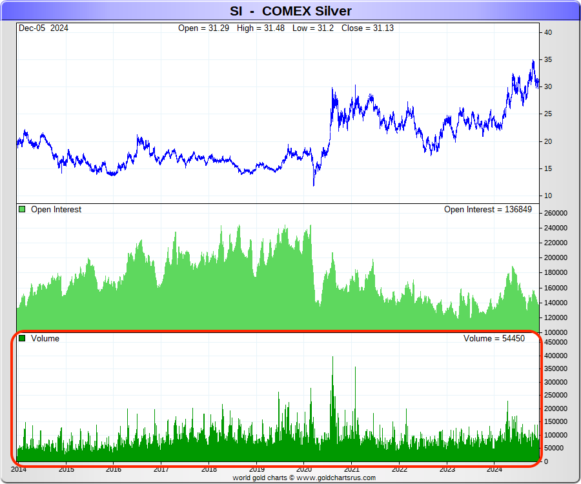Viewport: 581px width, 484px height.
Task: Click volume axis label 50000
Action: 554,448
